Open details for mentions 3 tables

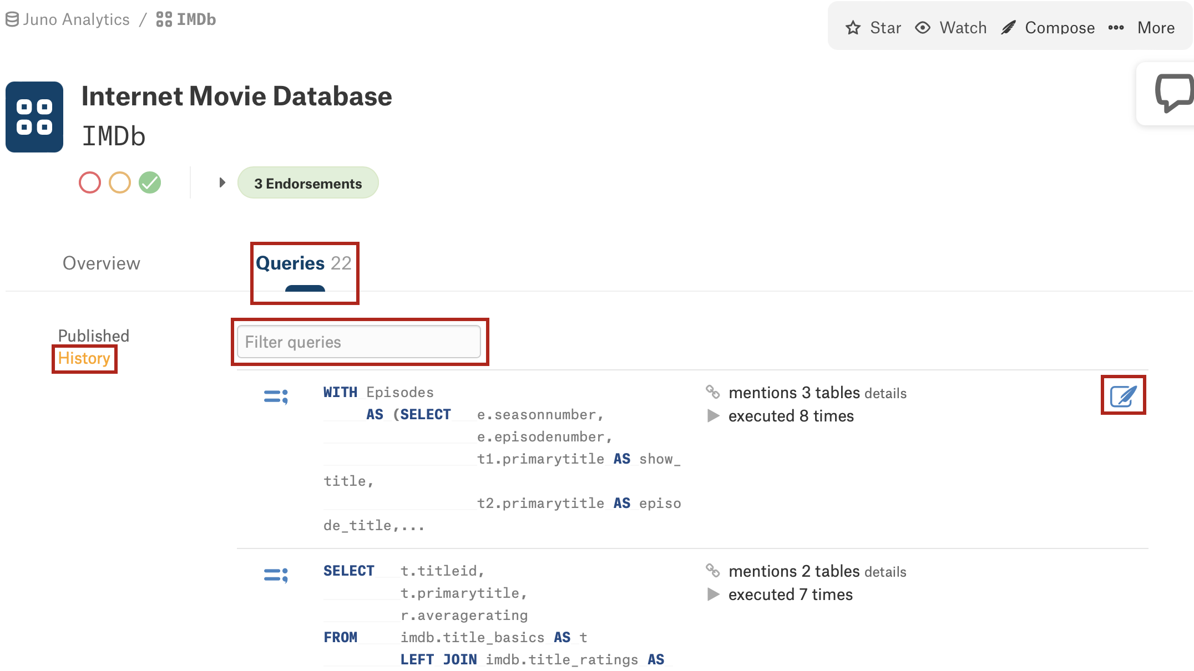pos(886,394)
